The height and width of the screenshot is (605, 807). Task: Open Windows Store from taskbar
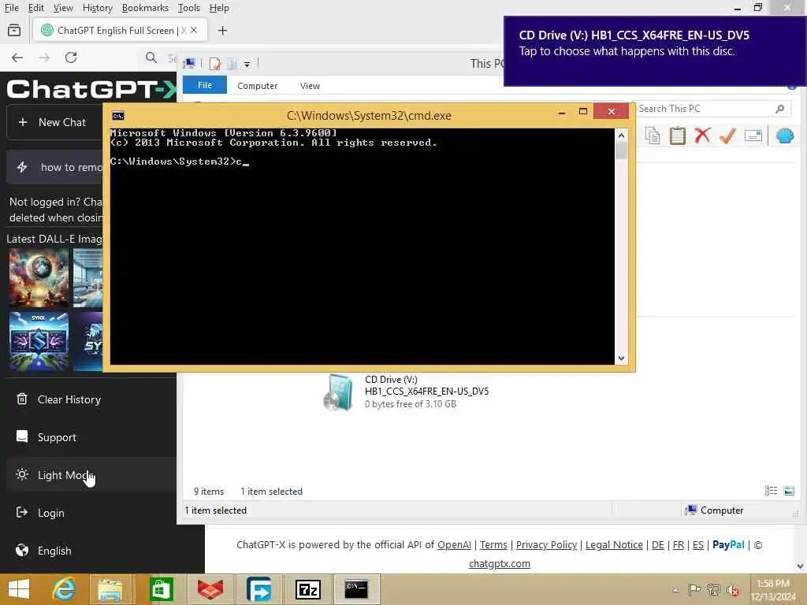[x=161, y=589]
